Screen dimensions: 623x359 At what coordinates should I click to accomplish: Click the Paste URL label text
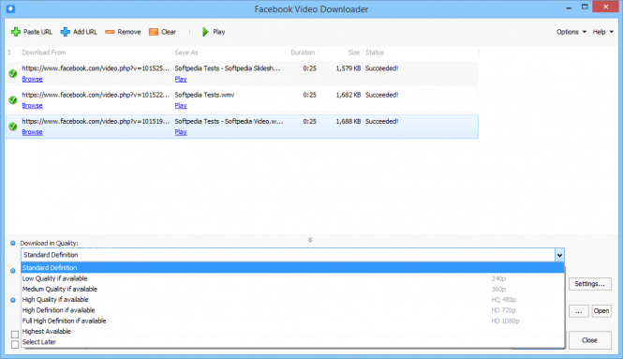[x=37, y=32]
